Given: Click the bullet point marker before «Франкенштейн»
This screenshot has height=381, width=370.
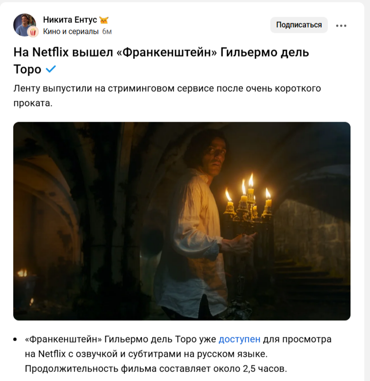Looking at the screenshot, I should tap(15, 340).
